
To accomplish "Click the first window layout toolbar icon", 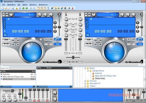I will 38,8.
